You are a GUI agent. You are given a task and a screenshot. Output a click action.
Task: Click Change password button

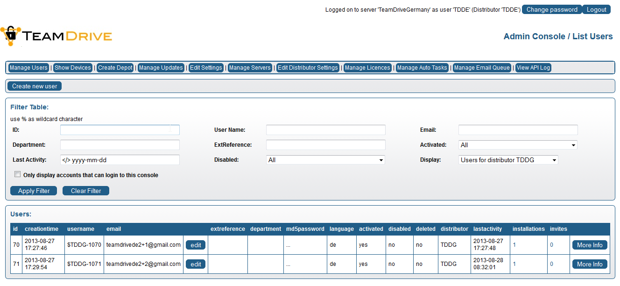pyautogui.click(x=552, y=9)
